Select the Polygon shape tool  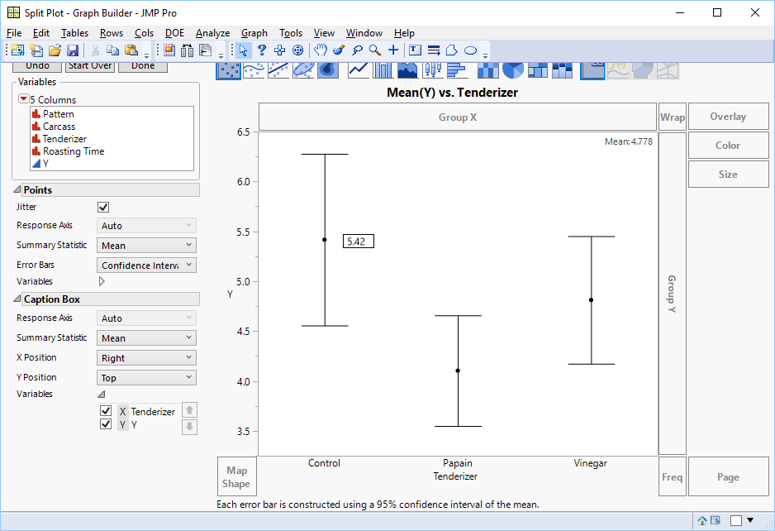coord(452,50)
